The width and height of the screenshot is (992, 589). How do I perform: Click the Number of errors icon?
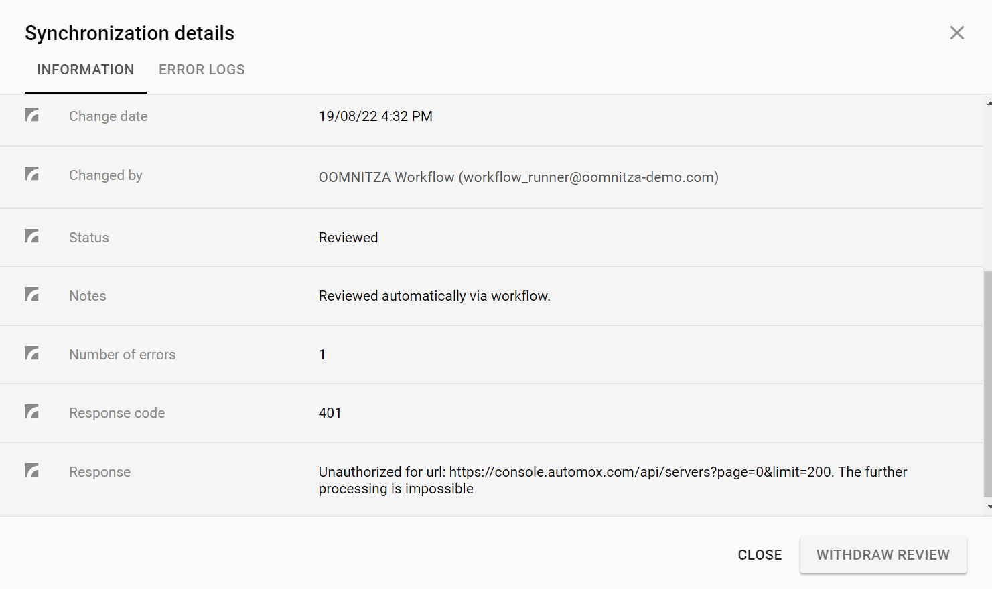coord(31,353)
